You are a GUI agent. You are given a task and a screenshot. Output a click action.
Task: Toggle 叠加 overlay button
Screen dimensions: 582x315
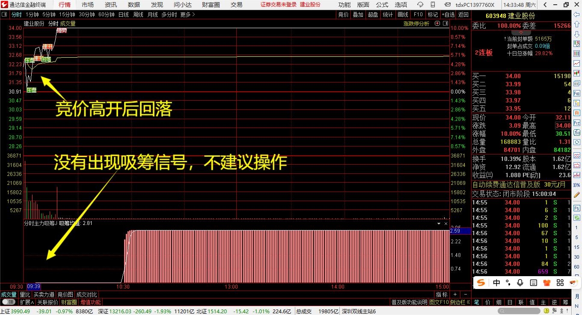click(358, 15)
